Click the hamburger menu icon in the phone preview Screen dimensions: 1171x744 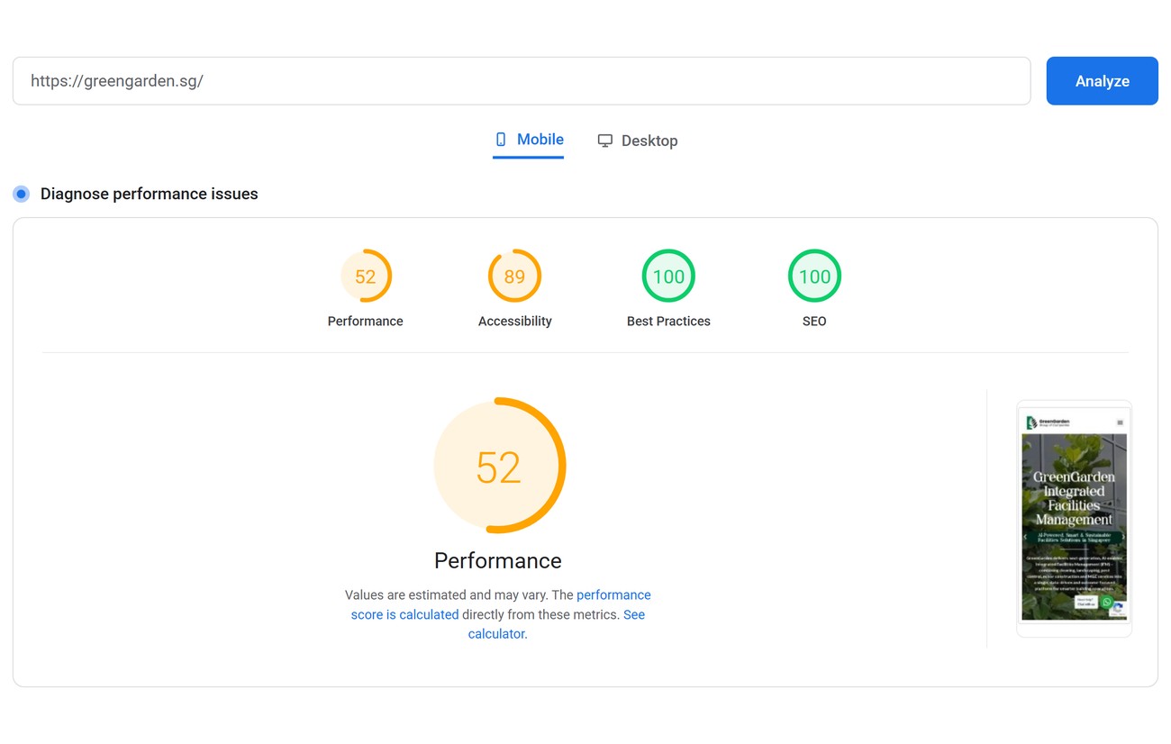pyautogui.click(x=1121, y=422)
